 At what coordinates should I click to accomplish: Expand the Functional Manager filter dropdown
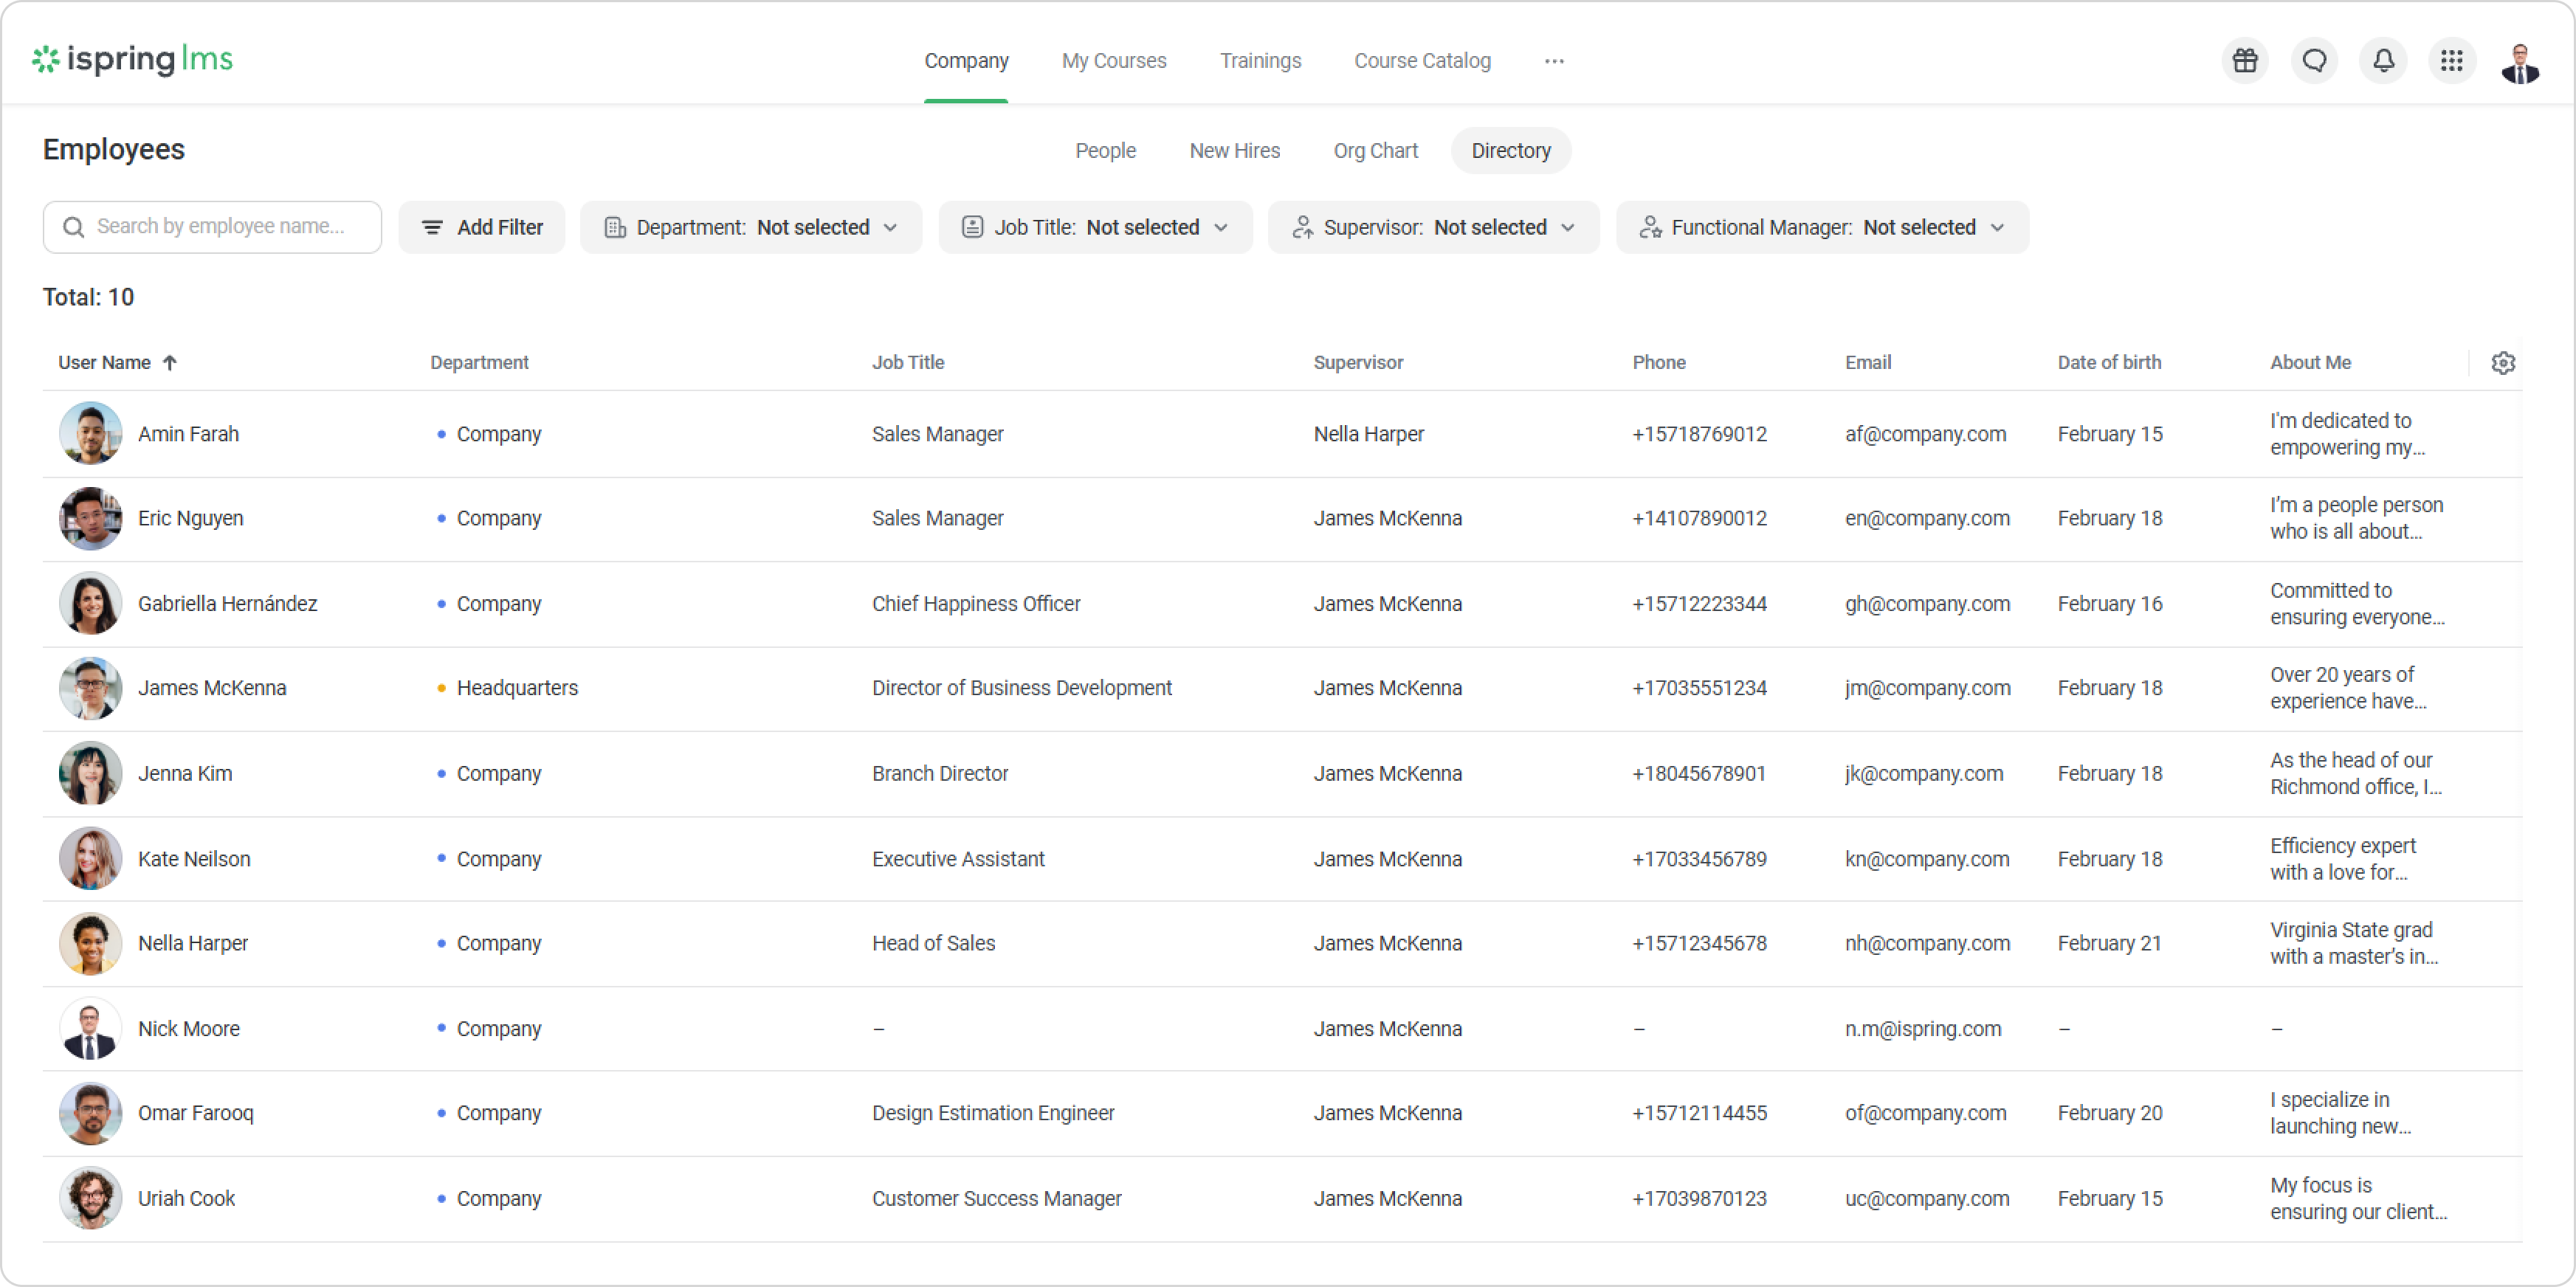click(x=1821, y=228)
